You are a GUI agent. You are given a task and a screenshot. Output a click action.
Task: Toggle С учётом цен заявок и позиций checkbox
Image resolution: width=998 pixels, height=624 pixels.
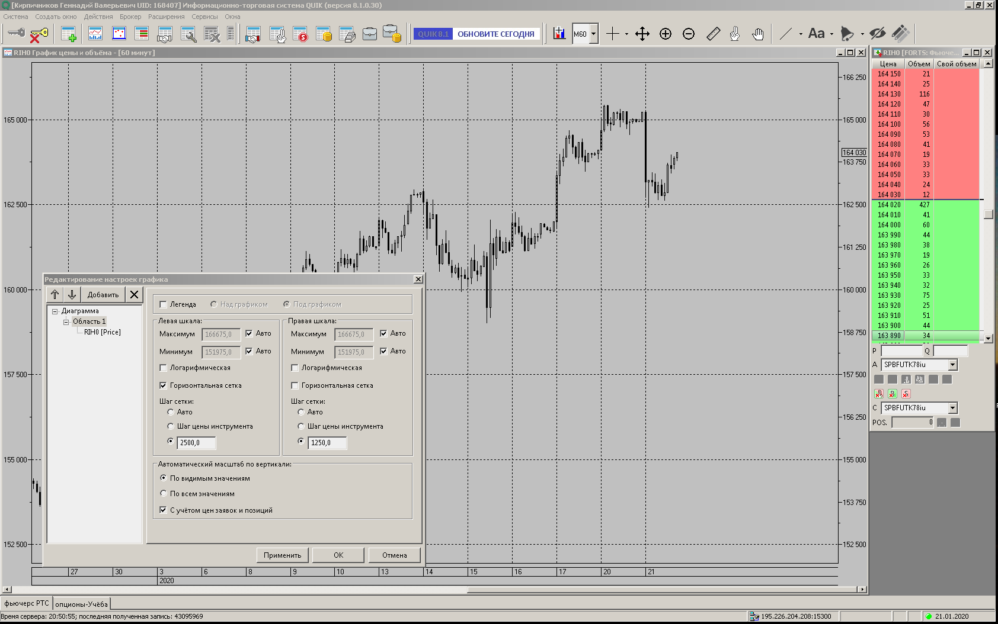click(x=163, y=510)
